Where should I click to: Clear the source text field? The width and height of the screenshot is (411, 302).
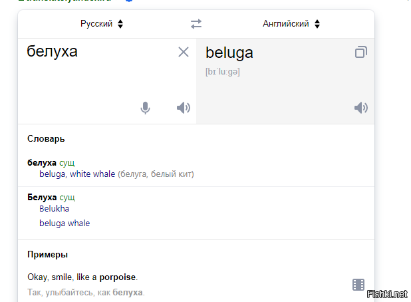pos(184,53)
